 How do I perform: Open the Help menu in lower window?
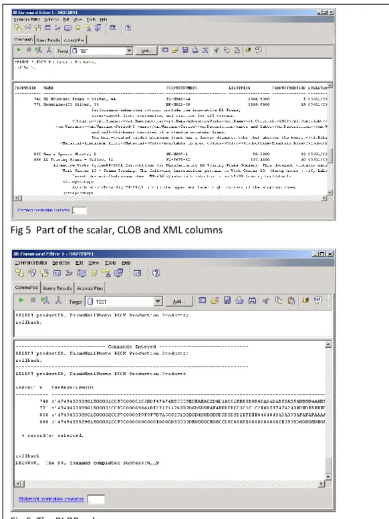tap(126, 263)
